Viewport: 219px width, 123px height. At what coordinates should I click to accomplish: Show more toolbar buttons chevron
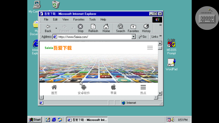pos(161,25)
